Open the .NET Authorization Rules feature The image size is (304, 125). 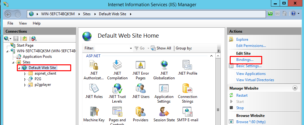94,70
